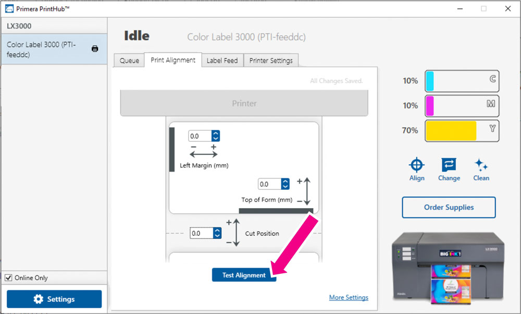Click the yellow ink level bar
The image size is (521, 314).
[462, 131]
